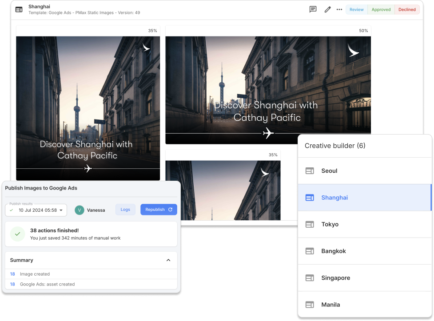The image size is (434, 321).
Task: Select Tokyo in the Creative builder
Action: click(365, 224)
